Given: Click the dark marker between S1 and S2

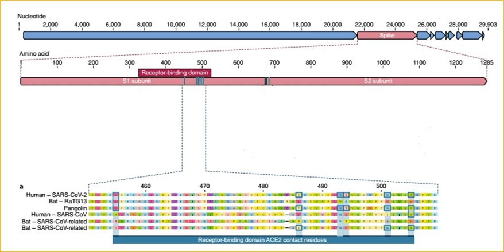Looking at the screenshot, I should coord(266,81).
